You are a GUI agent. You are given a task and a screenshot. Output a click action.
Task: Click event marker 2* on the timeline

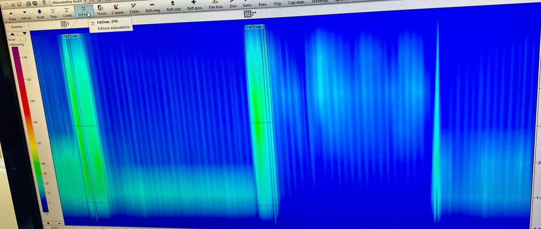click(x=250, y=14)
